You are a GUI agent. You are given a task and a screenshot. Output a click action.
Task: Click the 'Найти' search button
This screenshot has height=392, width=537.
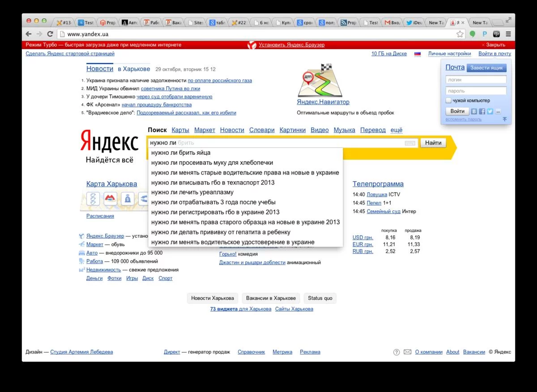point(433,143)
